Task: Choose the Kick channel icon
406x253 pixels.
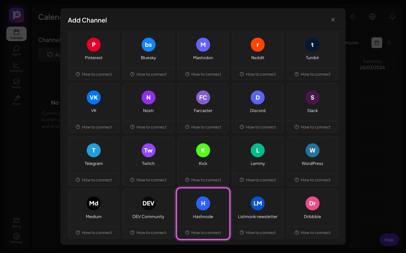Action: (x=203, y=150)
